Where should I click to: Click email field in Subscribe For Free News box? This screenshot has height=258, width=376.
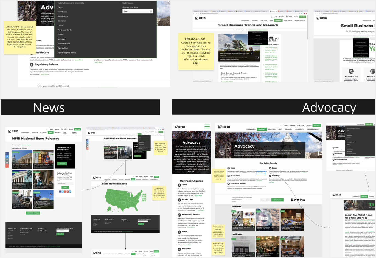coord(65,184)
